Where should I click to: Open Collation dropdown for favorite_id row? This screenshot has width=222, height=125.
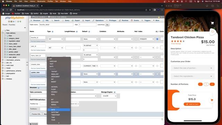[108, 39]
